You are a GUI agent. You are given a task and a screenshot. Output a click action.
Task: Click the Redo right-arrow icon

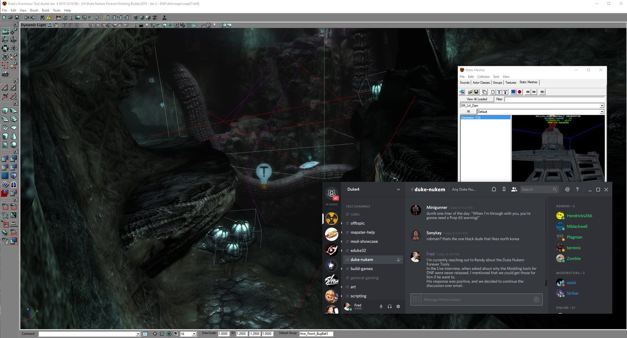[33, 17]
